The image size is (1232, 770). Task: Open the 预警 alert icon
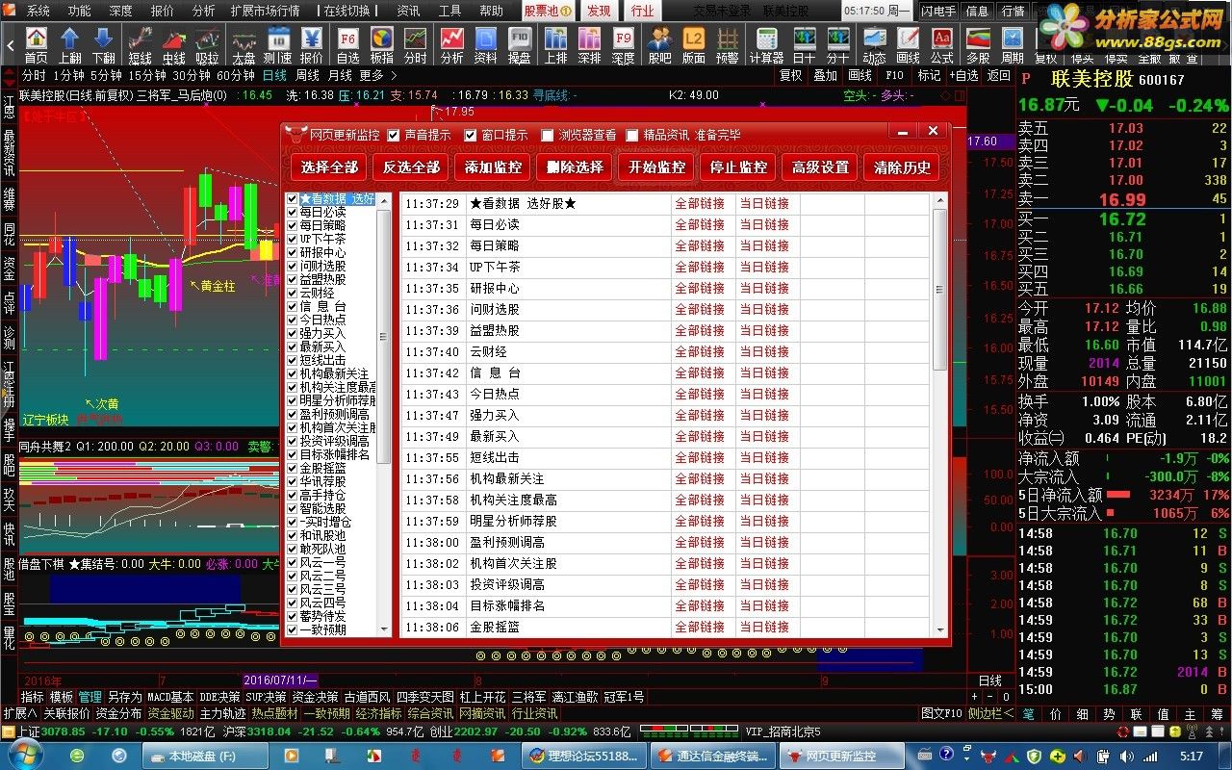(727, 44)
